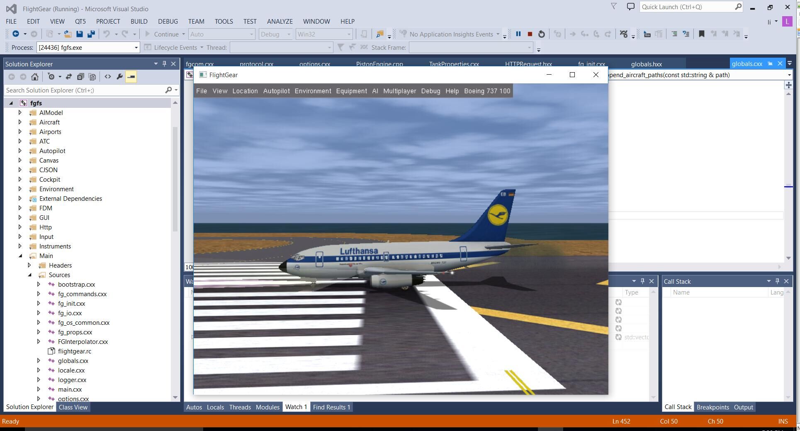The width and height of the screenshot is (800, 431).
Task: Click the Save All icon
Action: click(91, 34)
